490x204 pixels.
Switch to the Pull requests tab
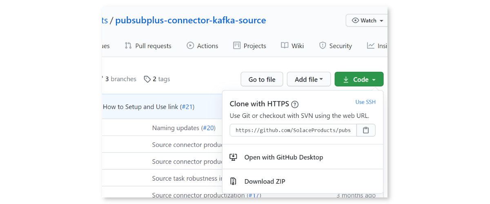pos(148,46)
